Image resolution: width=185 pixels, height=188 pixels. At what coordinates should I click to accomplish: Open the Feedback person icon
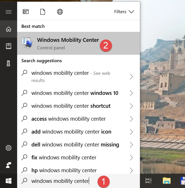(9, 165)
